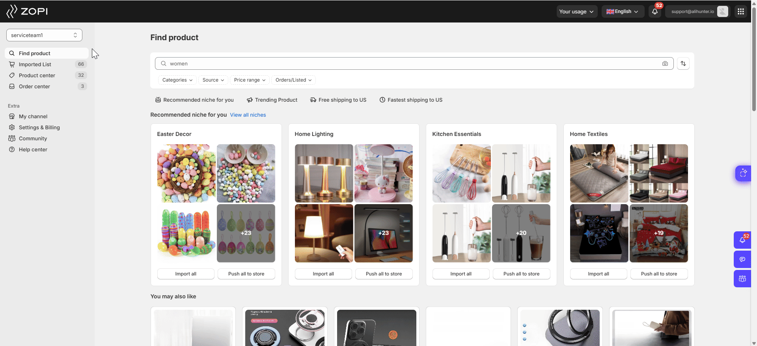Click the View all niches link

pos(248,115)
